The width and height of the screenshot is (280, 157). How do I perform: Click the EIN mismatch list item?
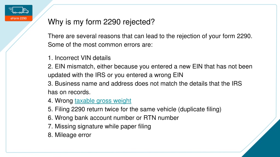[150, 71]
